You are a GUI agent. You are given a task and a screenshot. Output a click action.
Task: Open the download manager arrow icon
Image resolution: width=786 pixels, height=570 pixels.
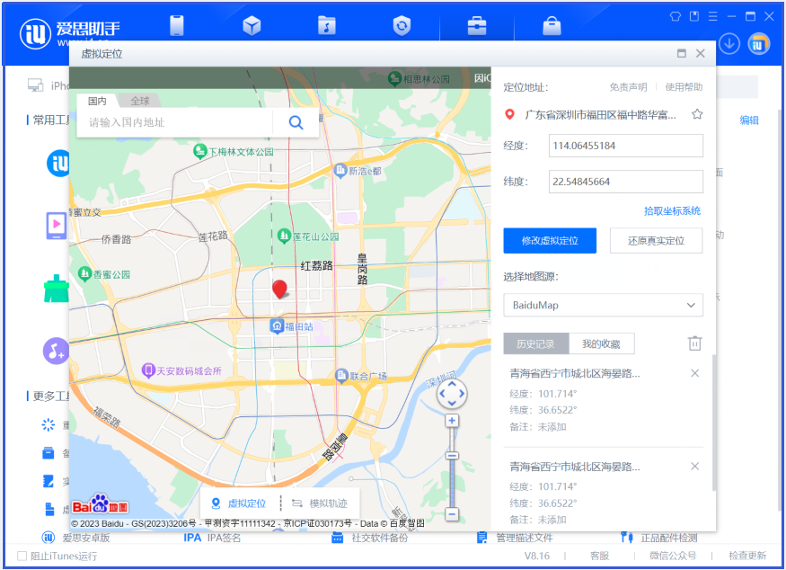[729, 44]
